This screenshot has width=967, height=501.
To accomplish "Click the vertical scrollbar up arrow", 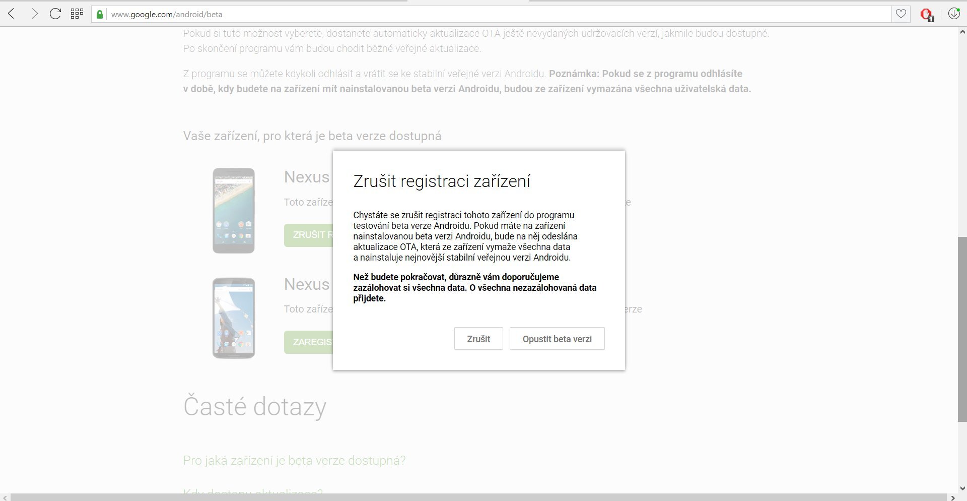I will click(962, 32).
